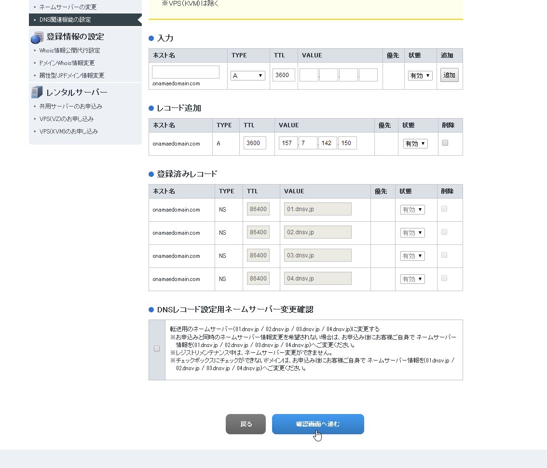Screen dimensions: 547x468
Task: Click the 150 octet field
Action: click(347, 143)
